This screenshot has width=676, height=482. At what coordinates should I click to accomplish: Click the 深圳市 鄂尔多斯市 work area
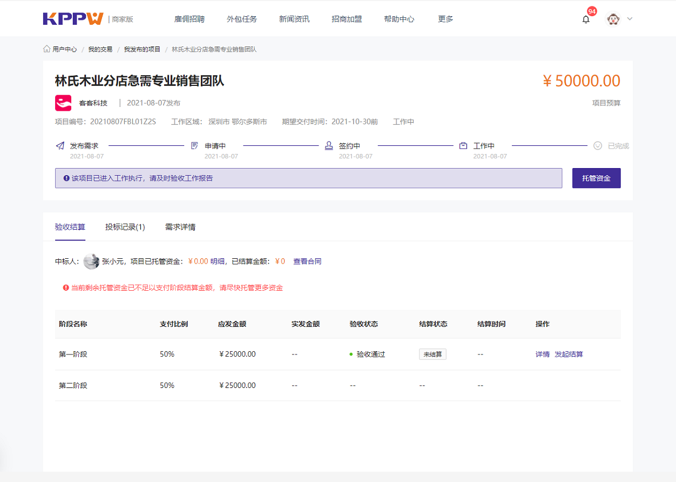(238, 122)
